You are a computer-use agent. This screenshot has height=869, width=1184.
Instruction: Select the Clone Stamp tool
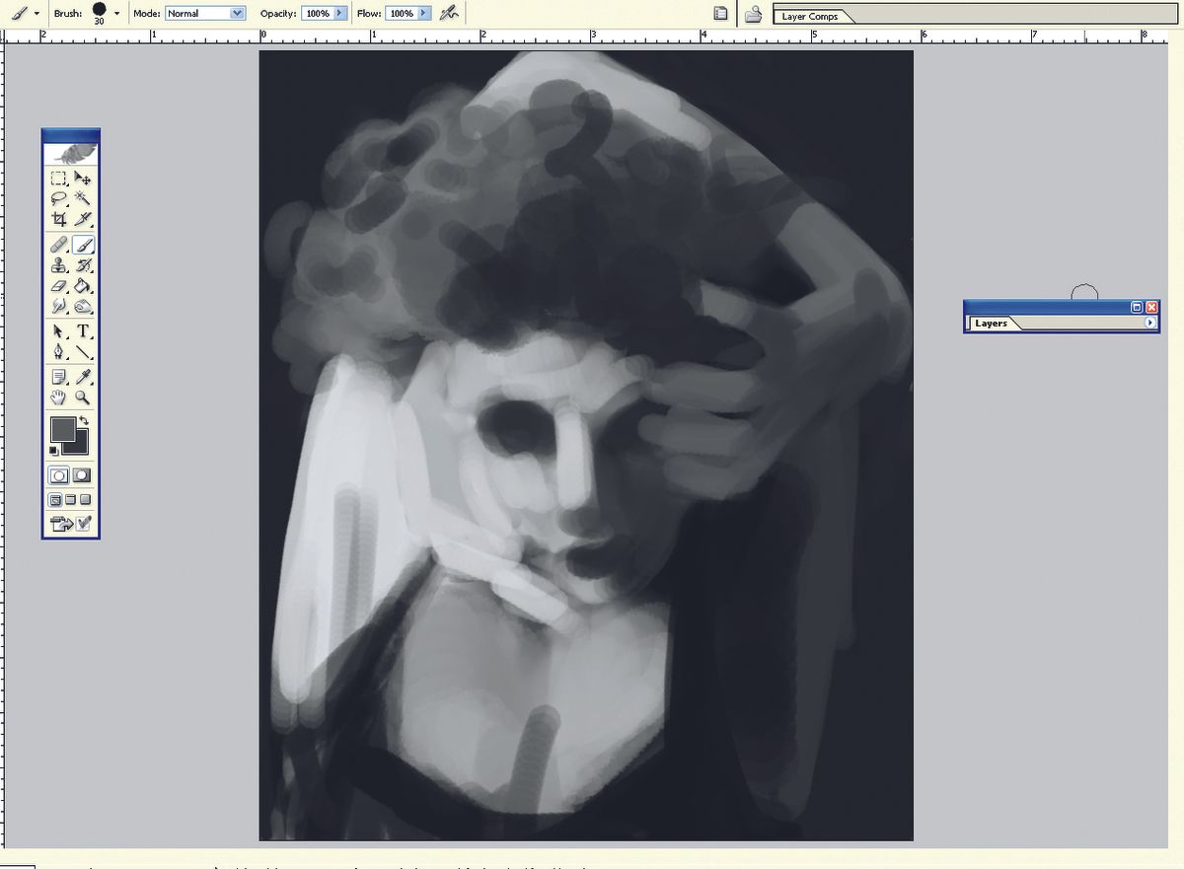click(59, 265)
